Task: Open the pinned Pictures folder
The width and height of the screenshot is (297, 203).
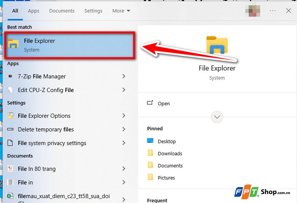Action: pyautogui.click(x=166, y=178)
